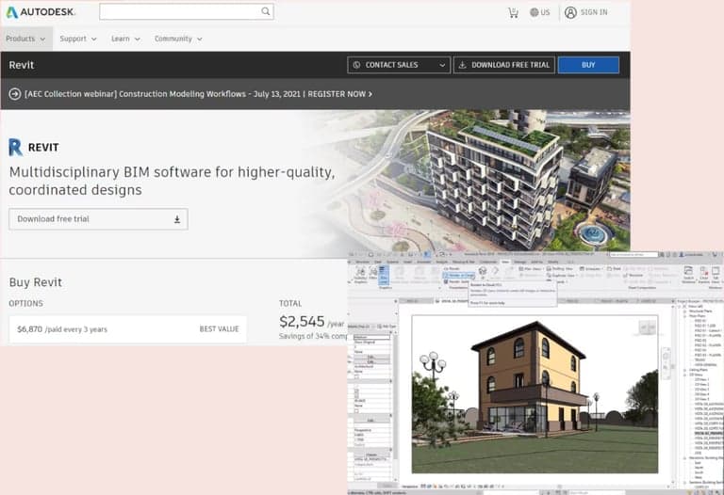
Task: Collapse 3D Views in the Project Browser
Action: [x=683, y=375]
